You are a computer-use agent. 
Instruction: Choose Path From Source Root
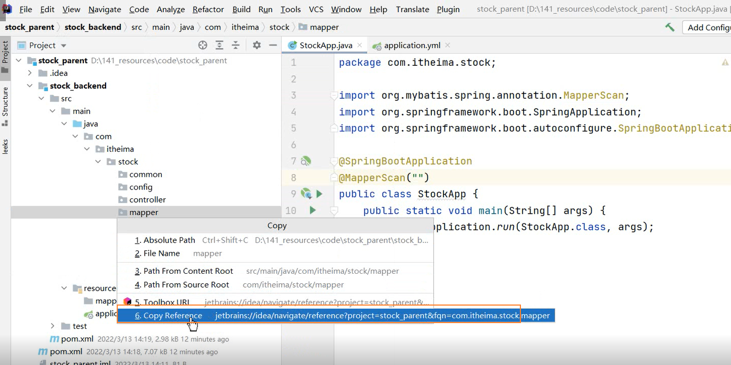(x=275, y=285)
